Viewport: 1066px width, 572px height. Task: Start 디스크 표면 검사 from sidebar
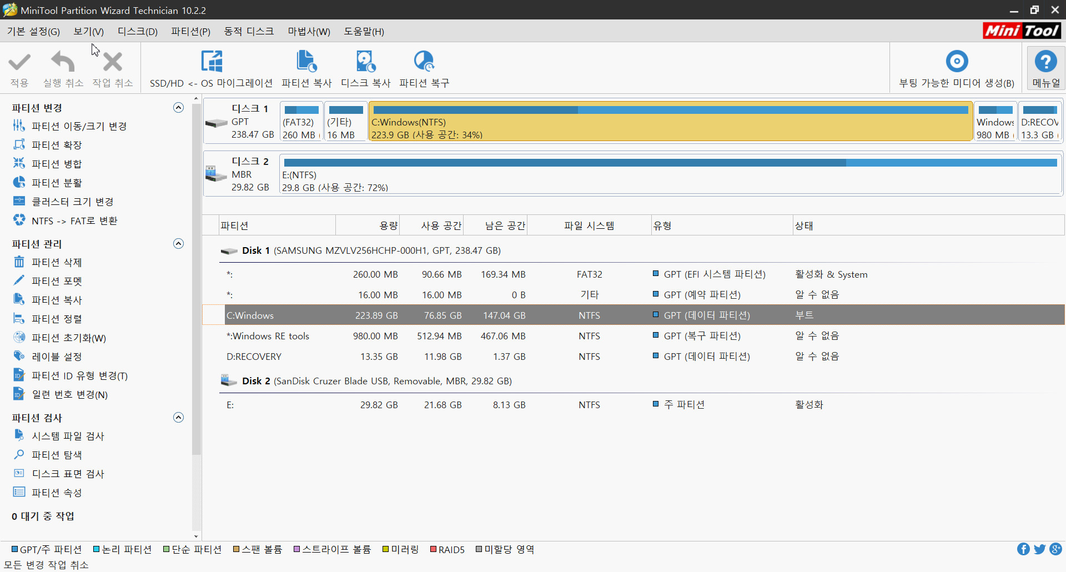[59, 474]
